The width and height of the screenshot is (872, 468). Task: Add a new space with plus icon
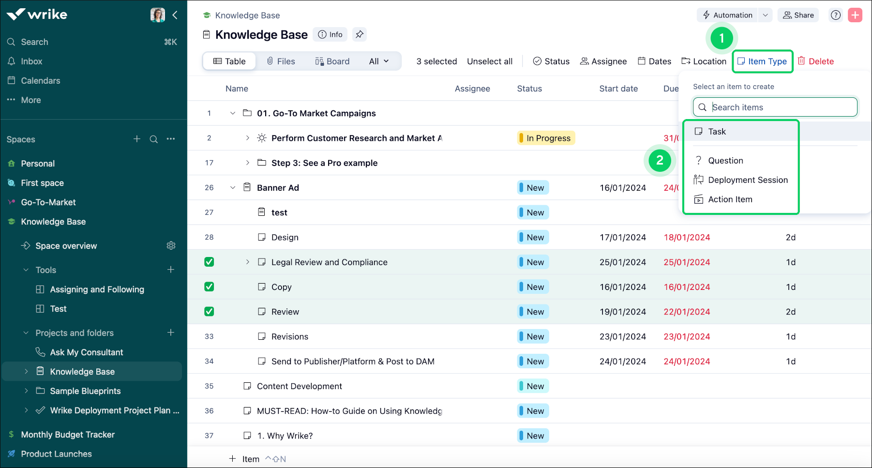pyautogui.click(x=137, y=139)
